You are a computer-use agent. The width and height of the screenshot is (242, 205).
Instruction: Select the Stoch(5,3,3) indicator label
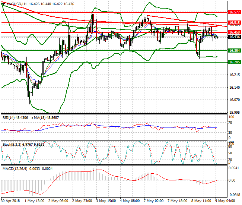(x=12, y=143)
